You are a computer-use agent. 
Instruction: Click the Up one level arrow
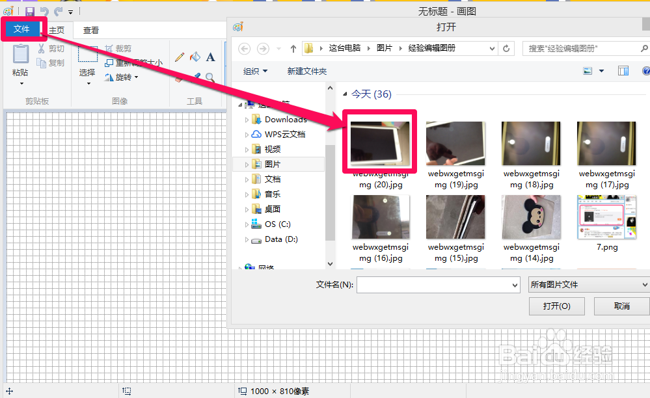click(x=293, y=49)
